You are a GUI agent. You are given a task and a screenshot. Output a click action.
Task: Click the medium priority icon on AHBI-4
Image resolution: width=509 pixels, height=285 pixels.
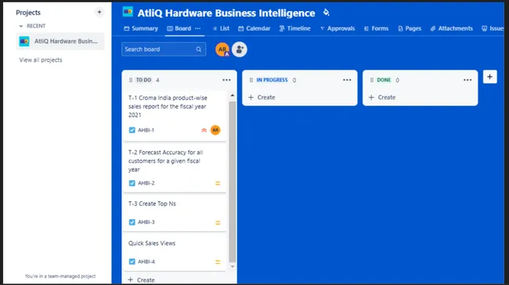pyautogui.click(x=218, y=262)
